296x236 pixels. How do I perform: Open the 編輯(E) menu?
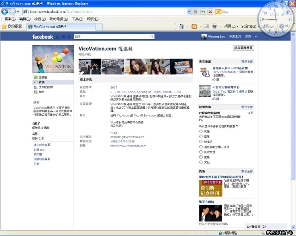pos(25,19)
